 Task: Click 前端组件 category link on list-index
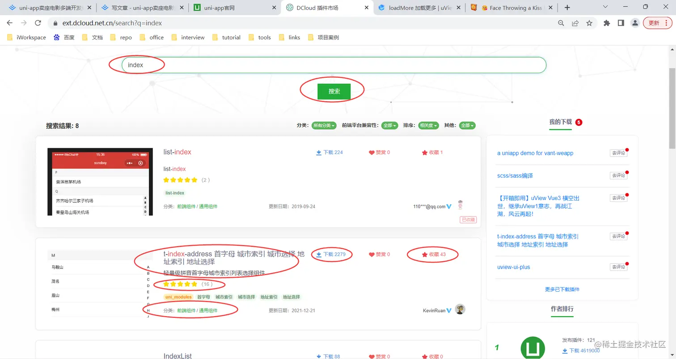coord(186,207)
